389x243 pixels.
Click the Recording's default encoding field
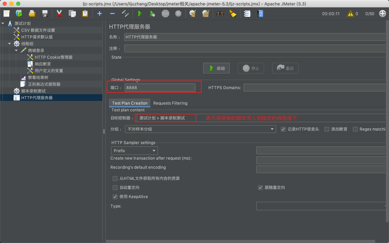321,169
